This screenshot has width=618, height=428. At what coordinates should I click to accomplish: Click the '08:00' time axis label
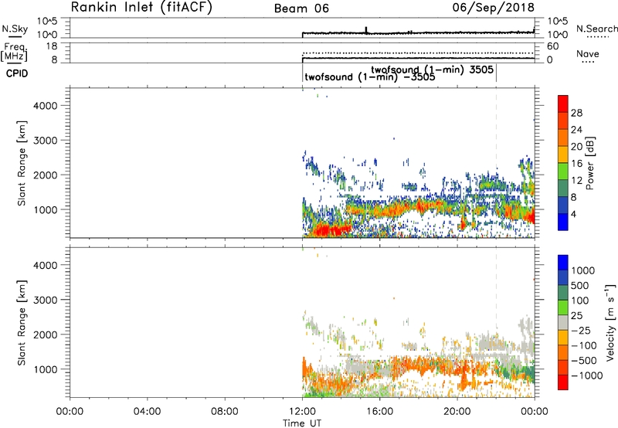225,412
